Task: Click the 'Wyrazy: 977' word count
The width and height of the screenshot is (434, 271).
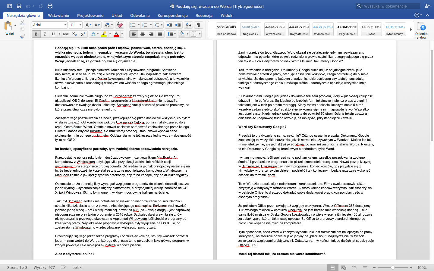Action: 44,267
